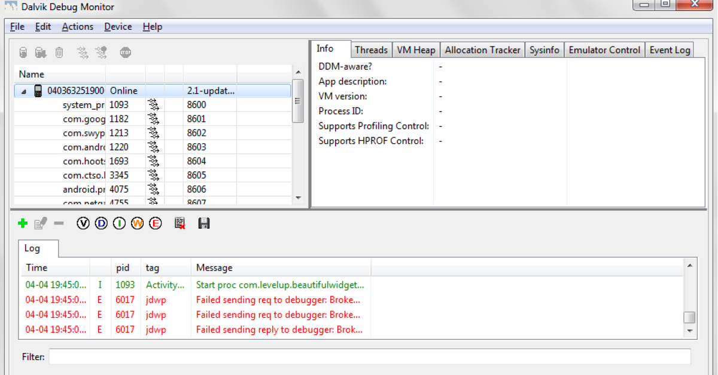Toggle the Verbose (V) log level
The image size is (718, 375).
coord(83,223)
